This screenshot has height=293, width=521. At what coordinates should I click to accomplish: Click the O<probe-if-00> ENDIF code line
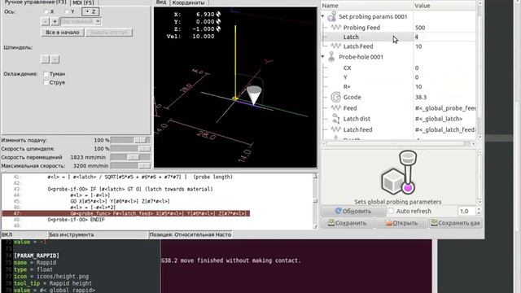[76, 220]
